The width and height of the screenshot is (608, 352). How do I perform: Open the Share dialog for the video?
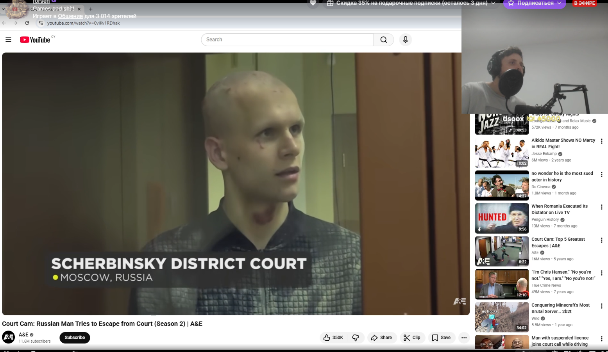(381, 338)
